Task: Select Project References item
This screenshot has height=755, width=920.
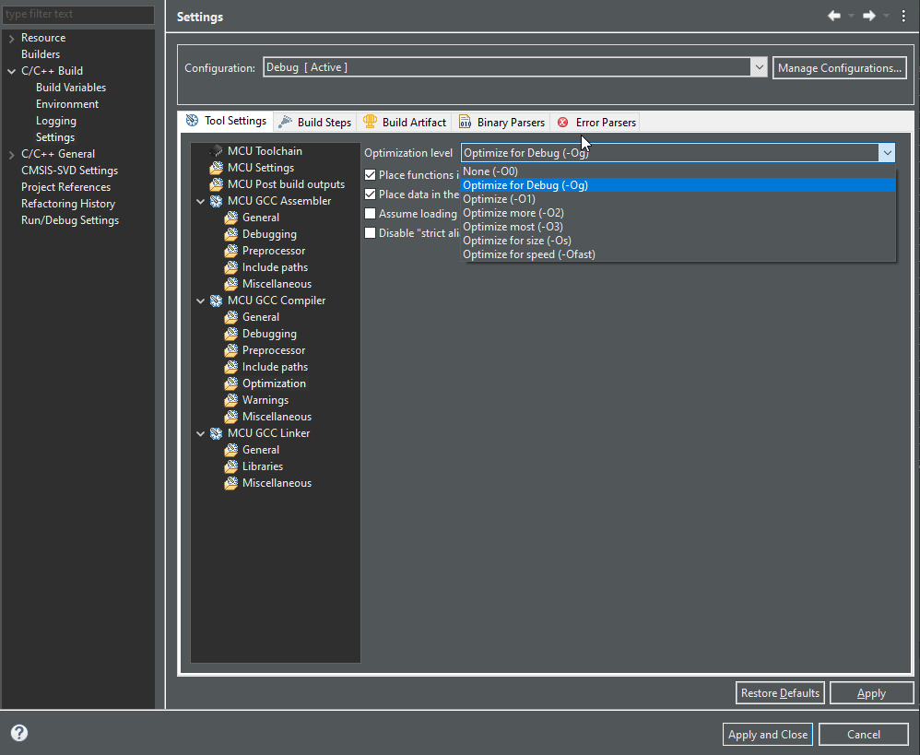Action: [65, 187]
